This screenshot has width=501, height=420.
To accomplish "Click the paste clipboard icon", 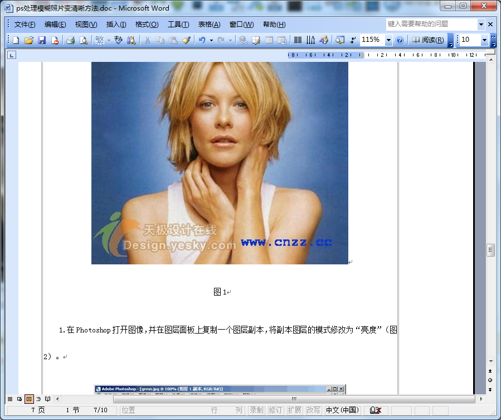I will [173, 40].
